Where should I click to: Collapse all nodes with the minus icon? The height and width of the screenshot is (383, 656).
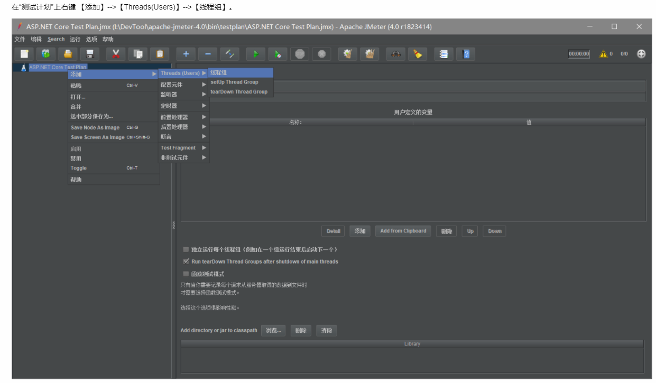point(208,54)
